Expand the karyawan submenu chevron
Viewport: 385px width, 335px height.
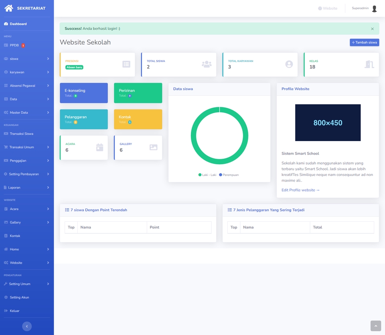pyautogui.click(x=48, y=72)
